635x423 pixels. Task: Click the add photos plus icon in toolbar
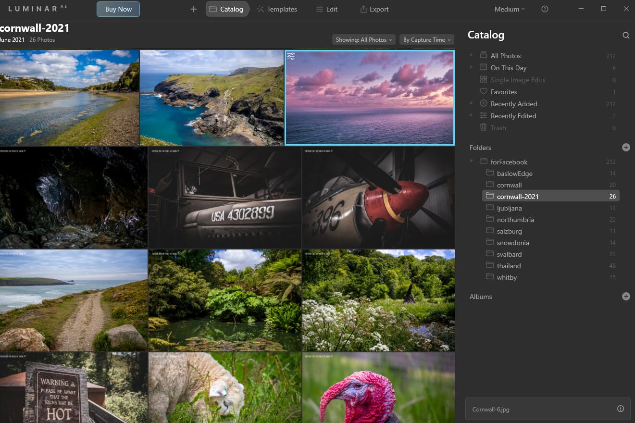tap(193, 9)
